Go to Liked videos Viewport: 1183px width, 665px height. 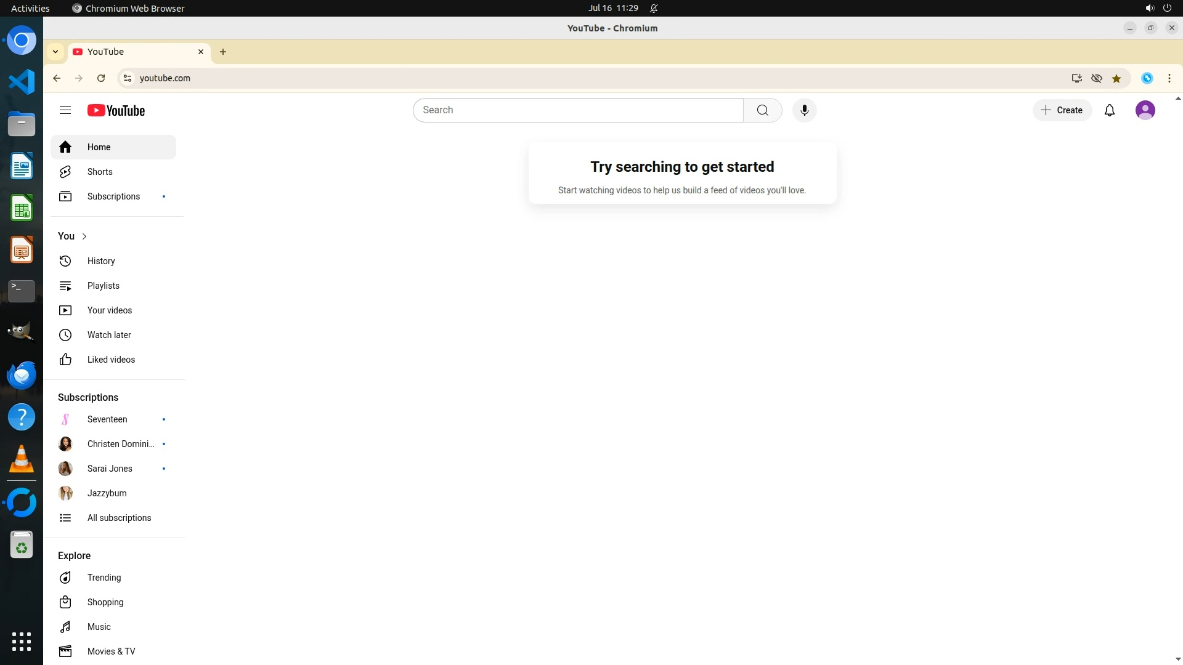pos(111,360)
